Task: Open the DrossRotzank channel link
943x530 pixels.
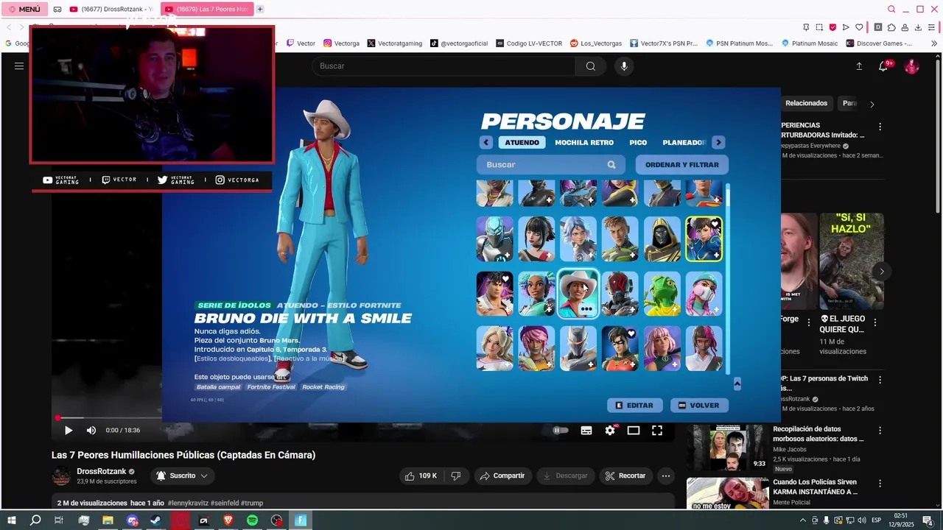Action: (102, 471)
